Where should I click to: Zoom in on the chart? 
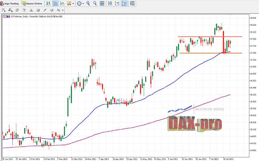[x=88, y=3]
